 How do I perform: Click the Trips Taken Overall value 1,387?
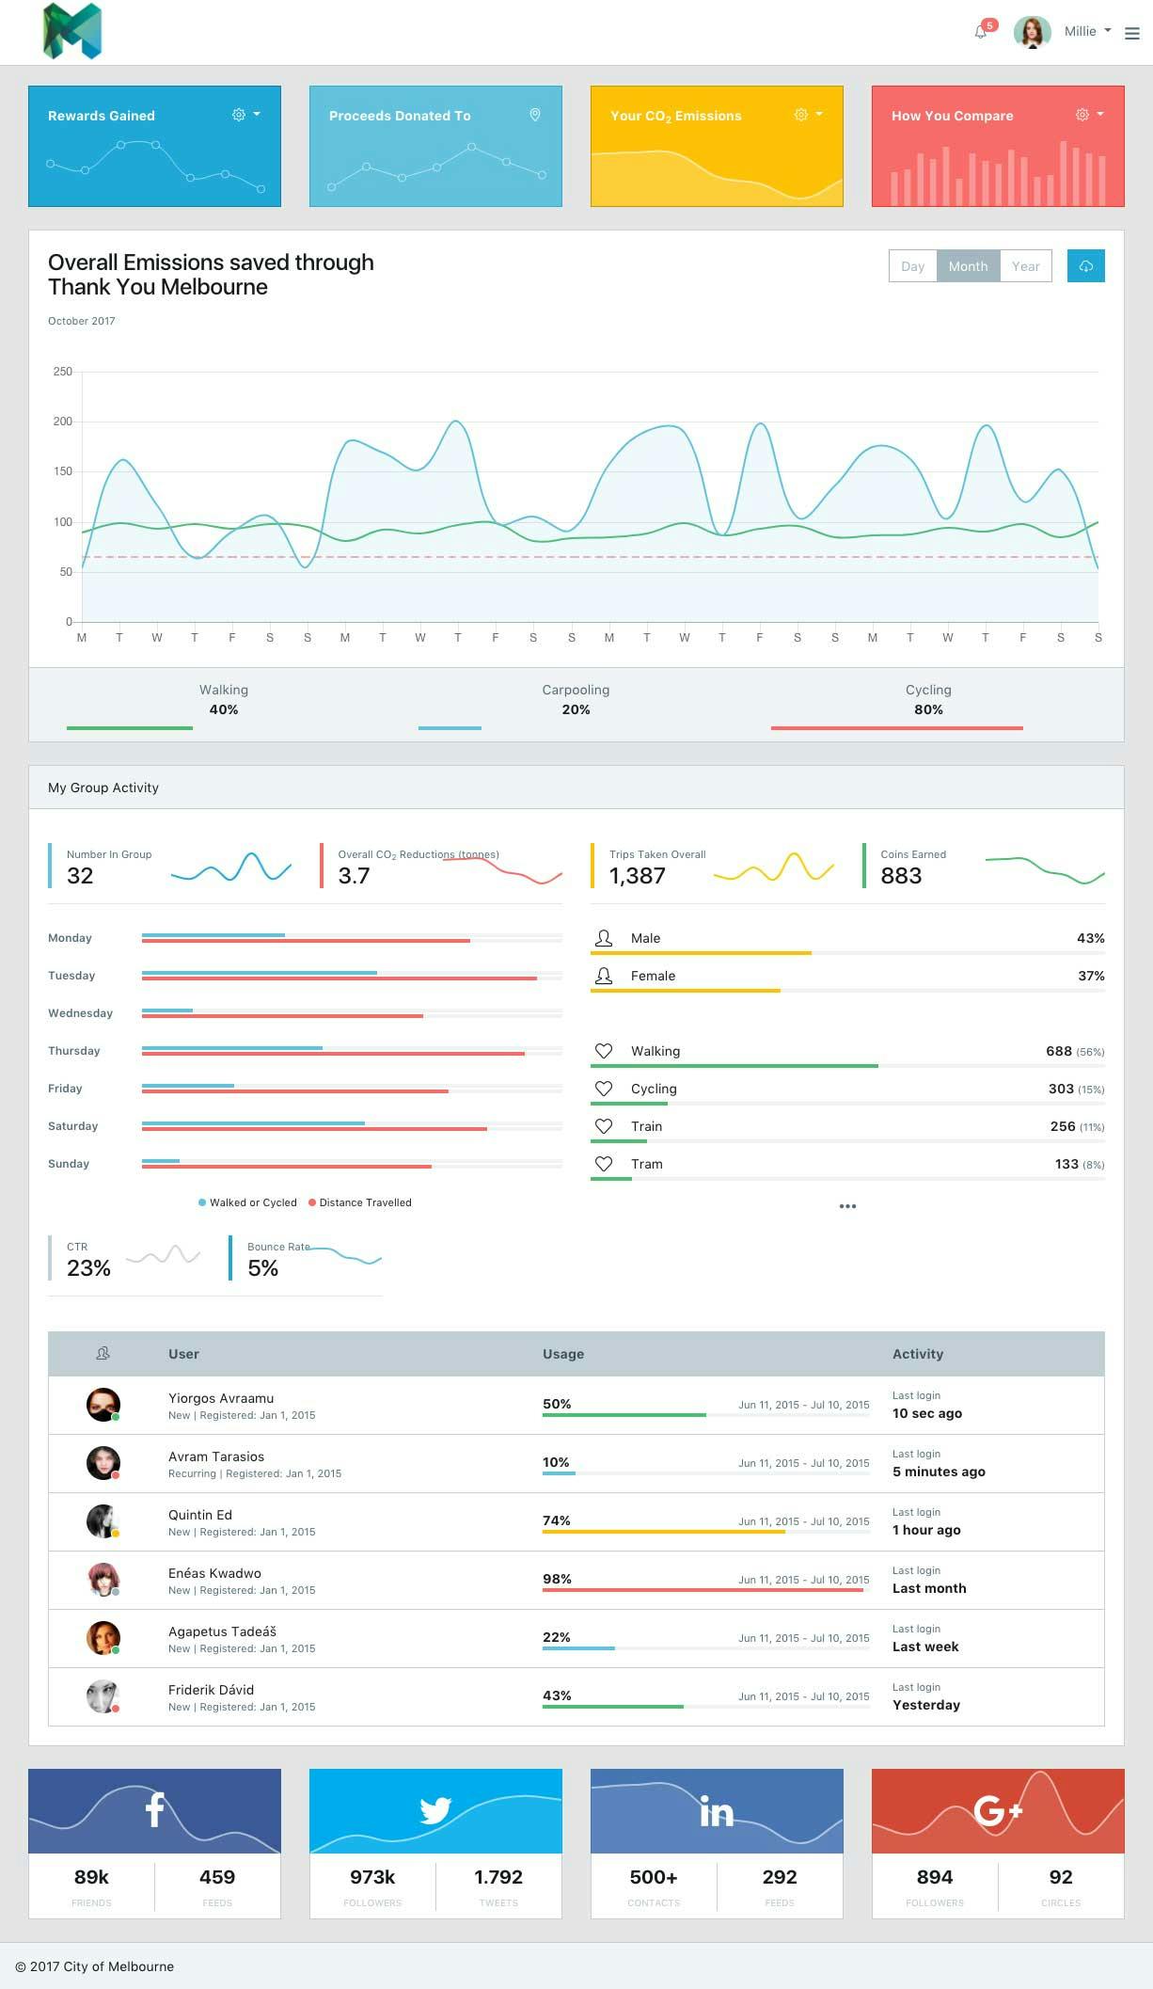(x=637, y=876)
